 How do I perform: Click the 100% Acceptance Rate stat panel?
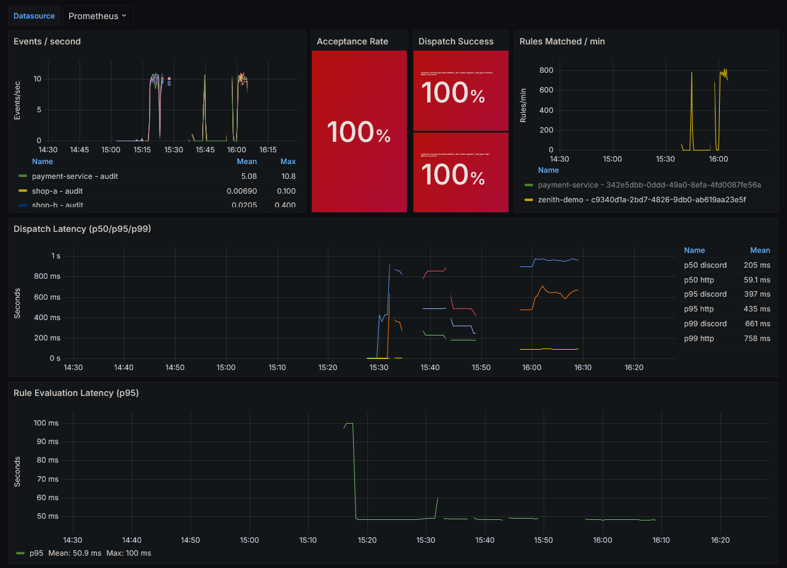359,131
